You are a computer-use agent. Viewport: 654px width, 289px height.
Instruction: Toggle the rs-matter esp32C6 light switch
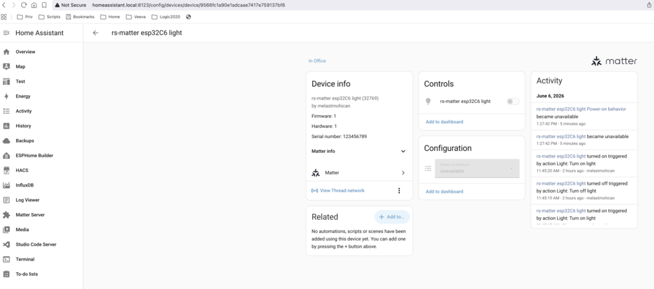(513, 101)
